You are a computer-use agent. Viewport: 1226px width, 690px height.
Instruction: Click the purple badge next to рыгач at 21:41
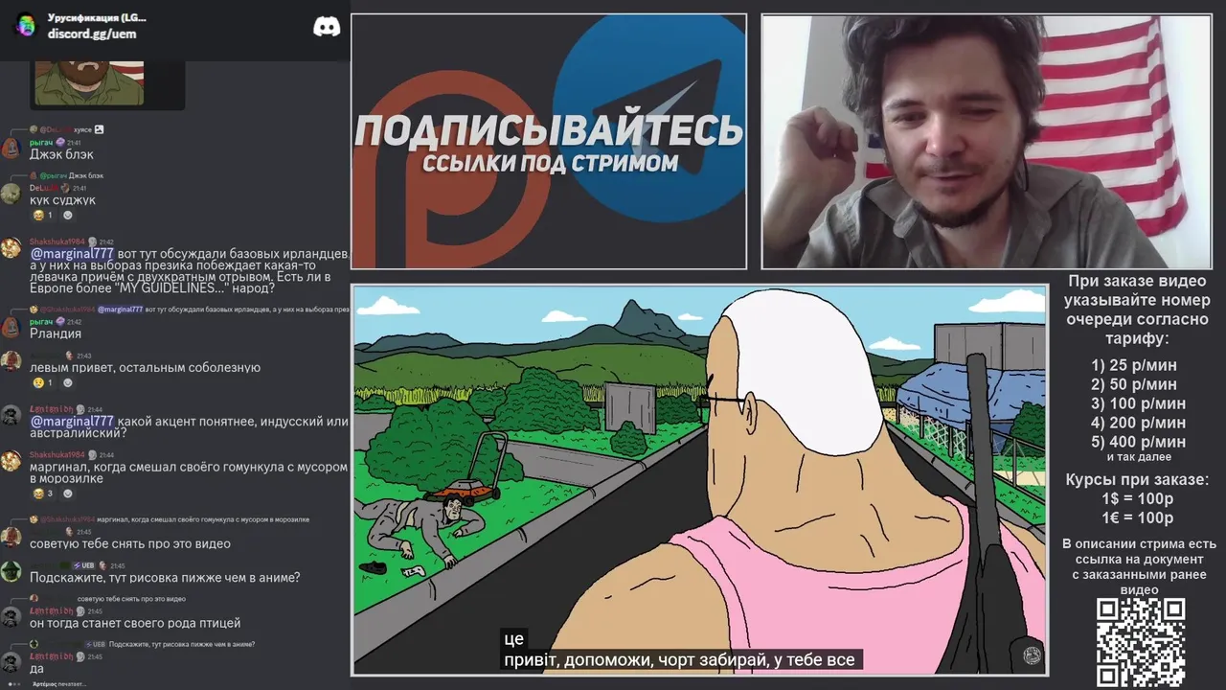tap(60, 142)
